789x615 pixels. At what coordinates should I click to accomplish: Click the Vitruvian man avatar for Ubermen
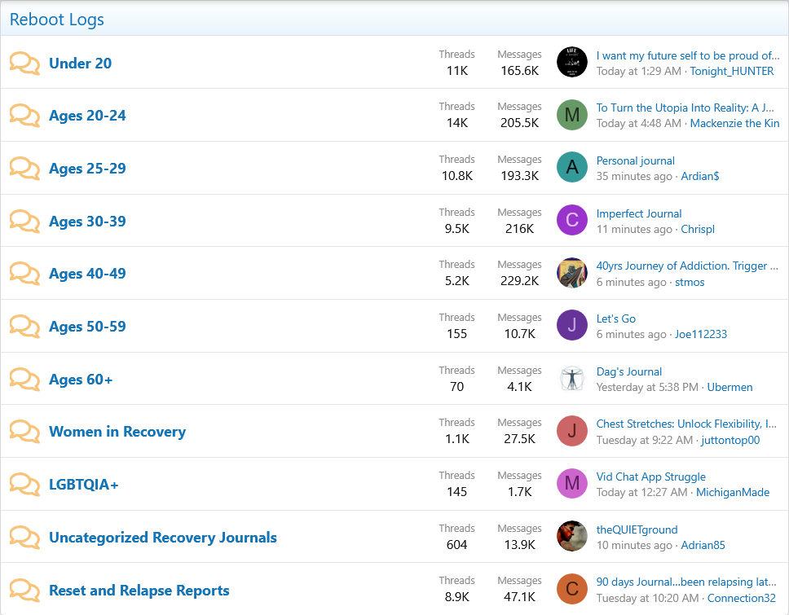tap(572, 379)
